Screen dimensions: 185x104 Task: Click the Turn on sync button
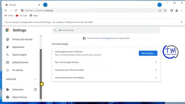click(148, 53)
